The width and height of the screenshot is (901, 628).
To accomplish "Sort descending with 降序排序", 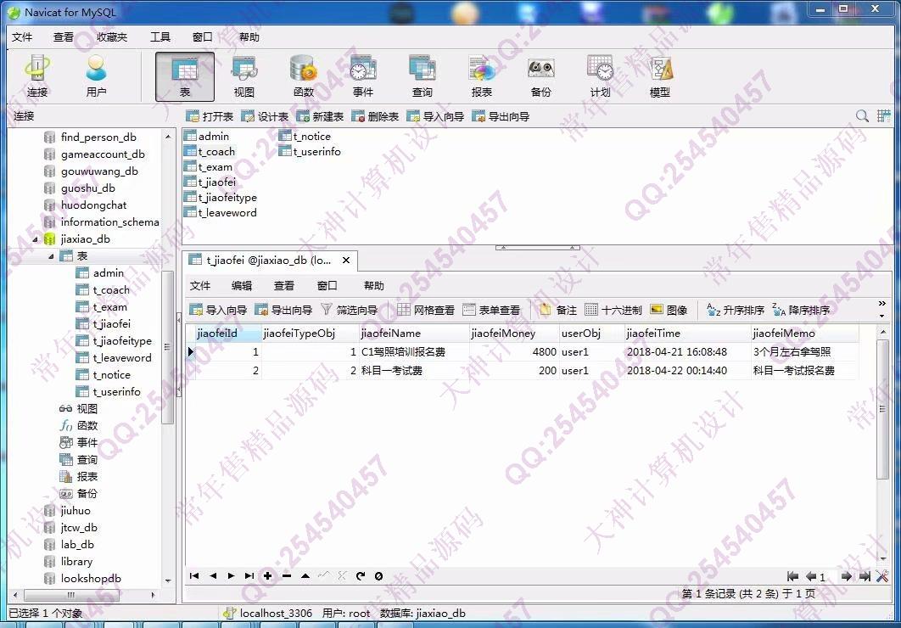I will point(801,310).
